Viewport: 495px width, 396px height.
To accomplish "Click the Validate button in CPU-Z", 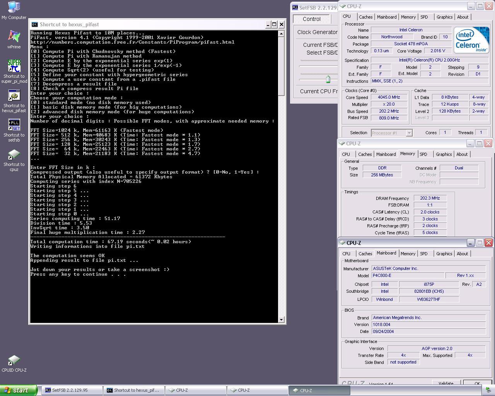I will point(446,383).
